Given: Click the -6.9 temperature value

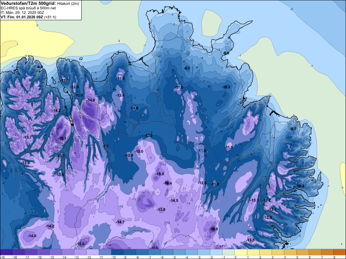Looking at the screenshot, I should pyautogui.click(x=40, y=67).
